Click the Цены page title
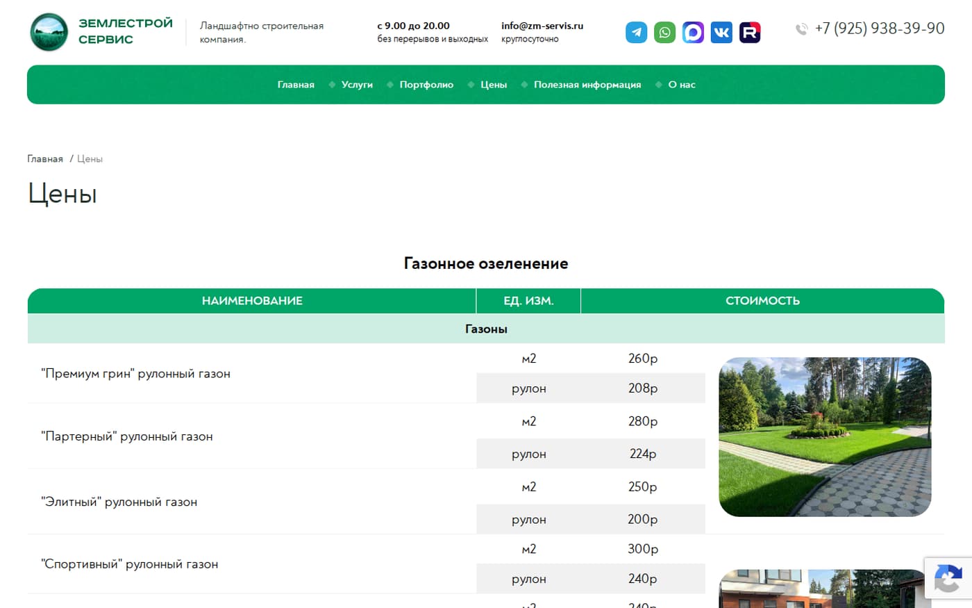Screen dimensions: 972x608 62,194
